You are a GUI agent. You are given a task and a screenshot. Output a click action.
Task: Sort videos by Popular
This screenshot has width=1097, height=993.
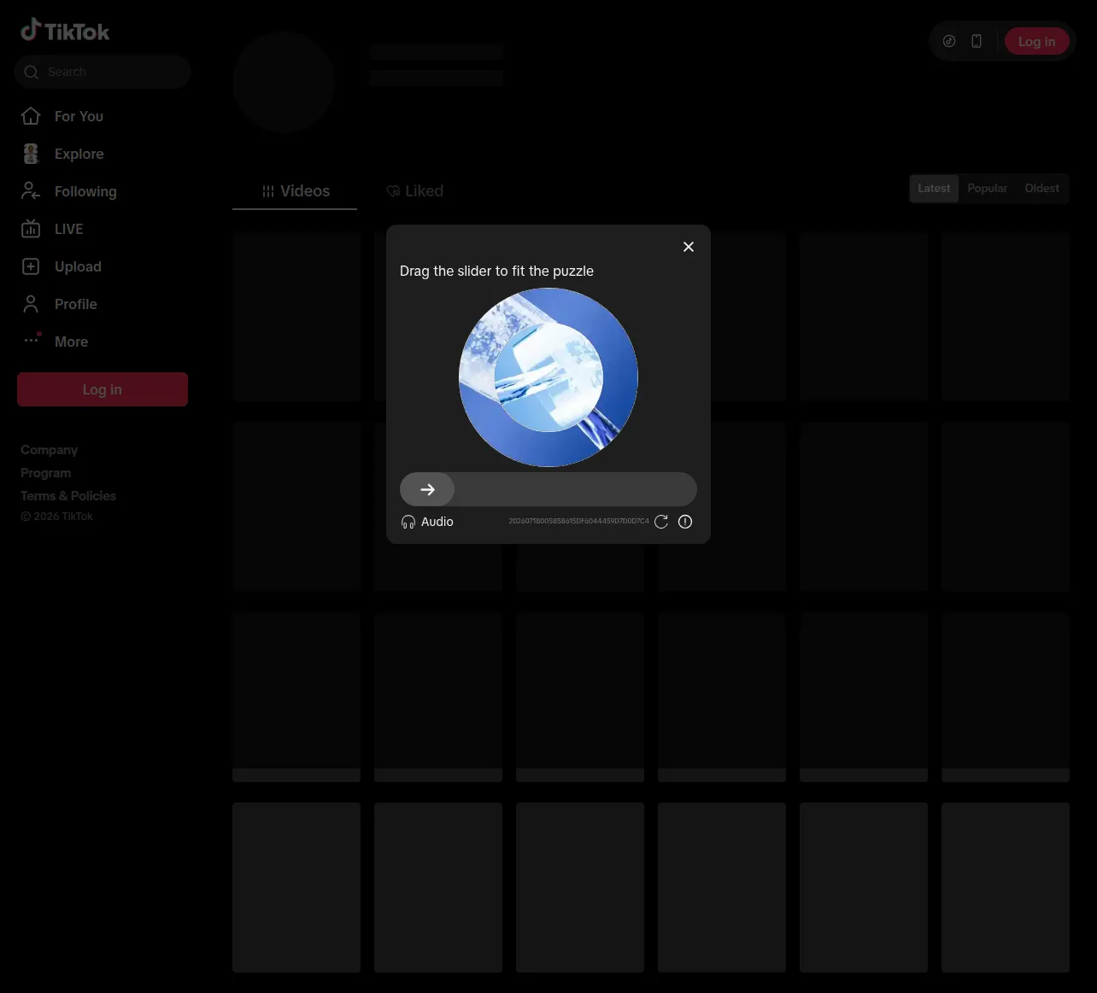(x=987, y=188)
